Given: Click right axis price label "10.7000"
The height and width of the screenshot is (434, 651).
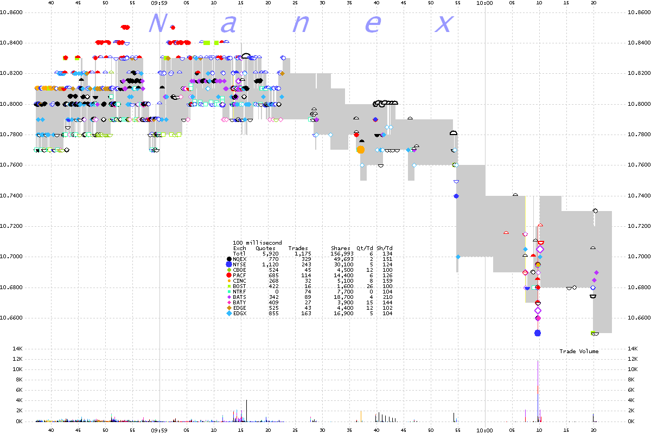Looking at the screenshot, I should pyautogui.click(x=638, y=257).
